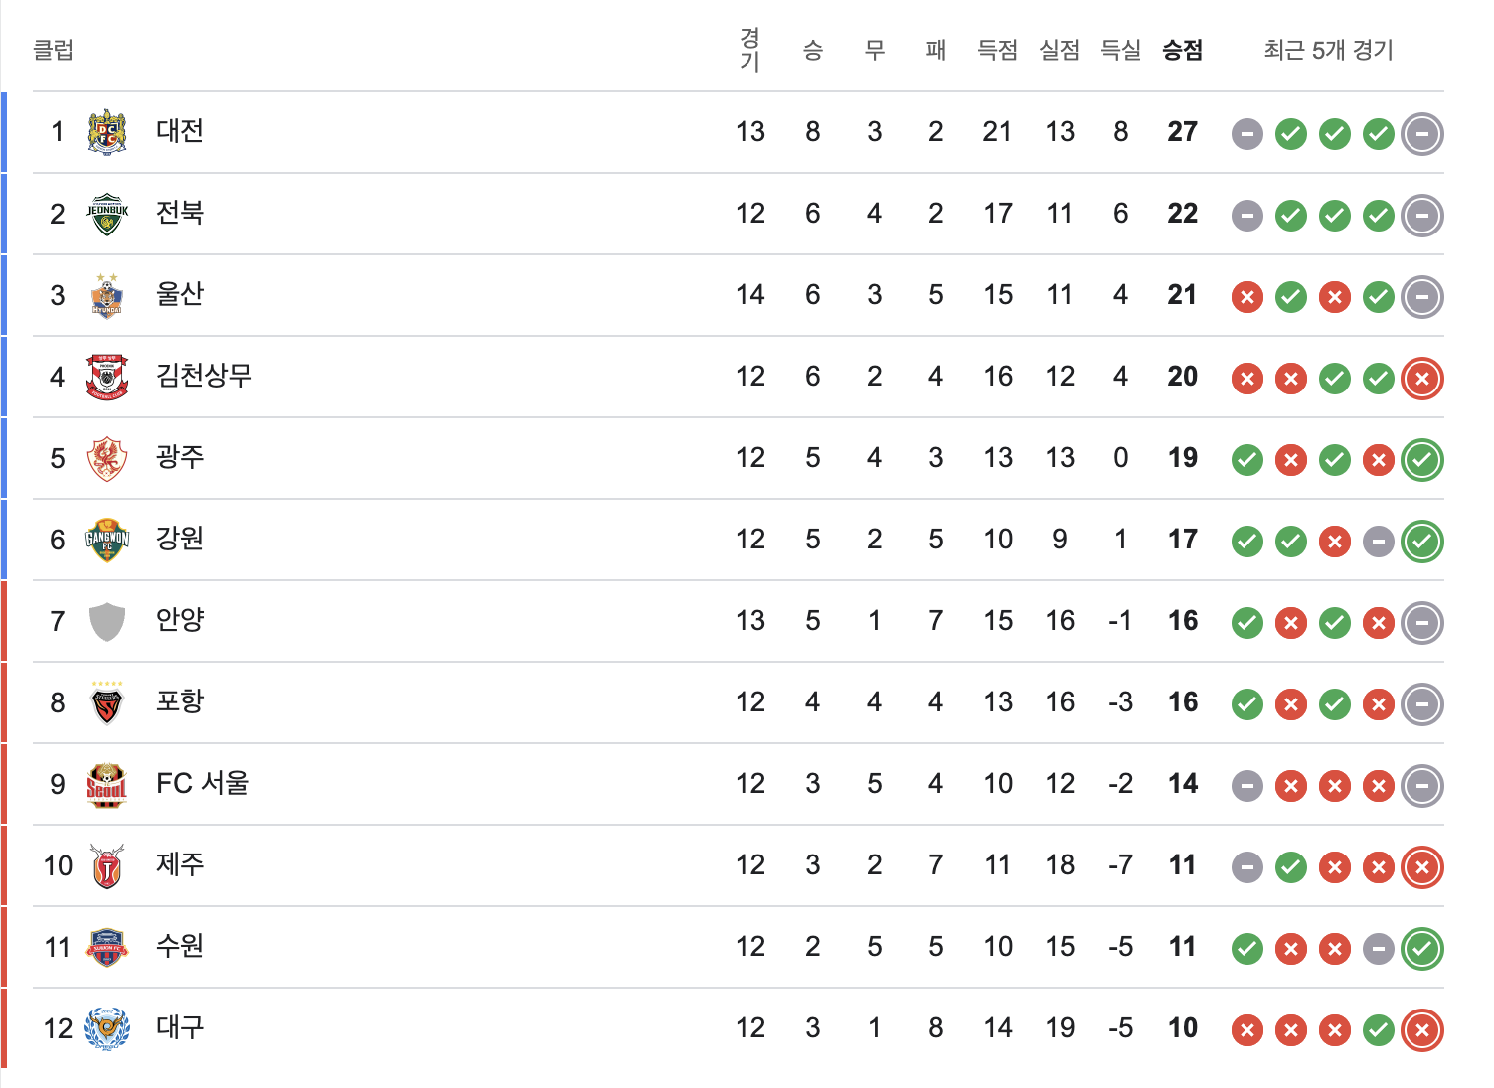
Task: Click 광주's latest win result circle
Action: click(x=1422, y=460)
